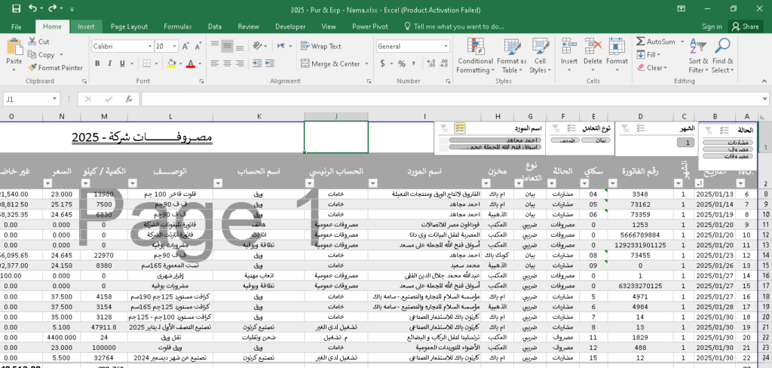
Task: Apply yellow fill color to cell
Action: tap(171, 63)
